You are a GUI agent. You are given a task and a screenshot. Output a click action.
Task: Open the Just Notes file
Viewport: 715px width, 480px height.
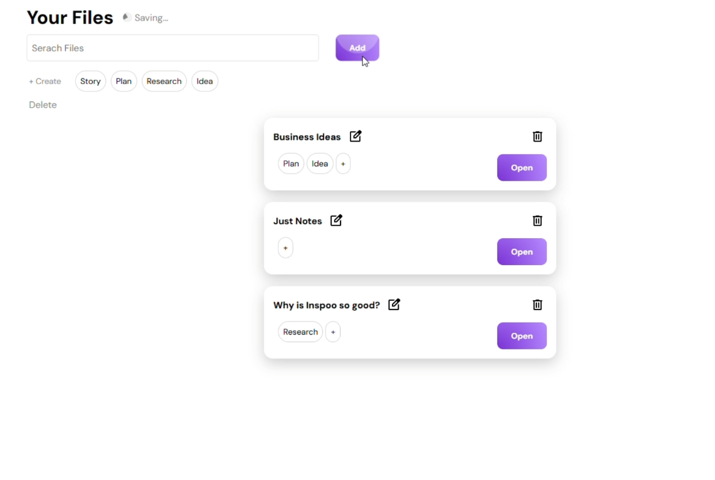click(522, 252)
